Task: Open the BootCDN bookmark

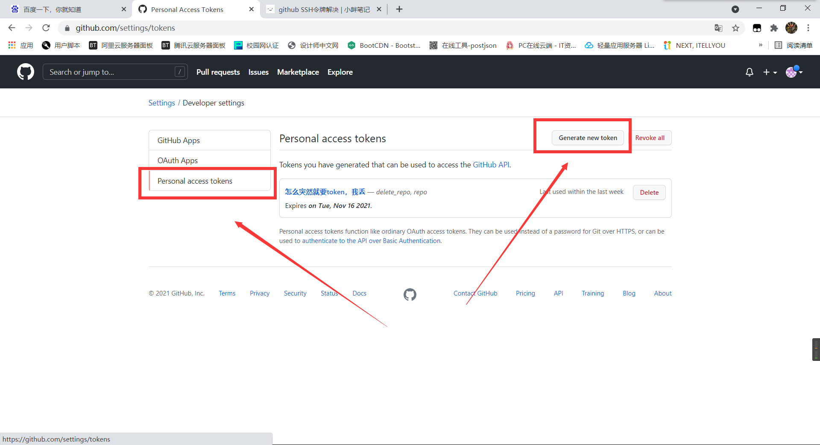Action: 384,45
